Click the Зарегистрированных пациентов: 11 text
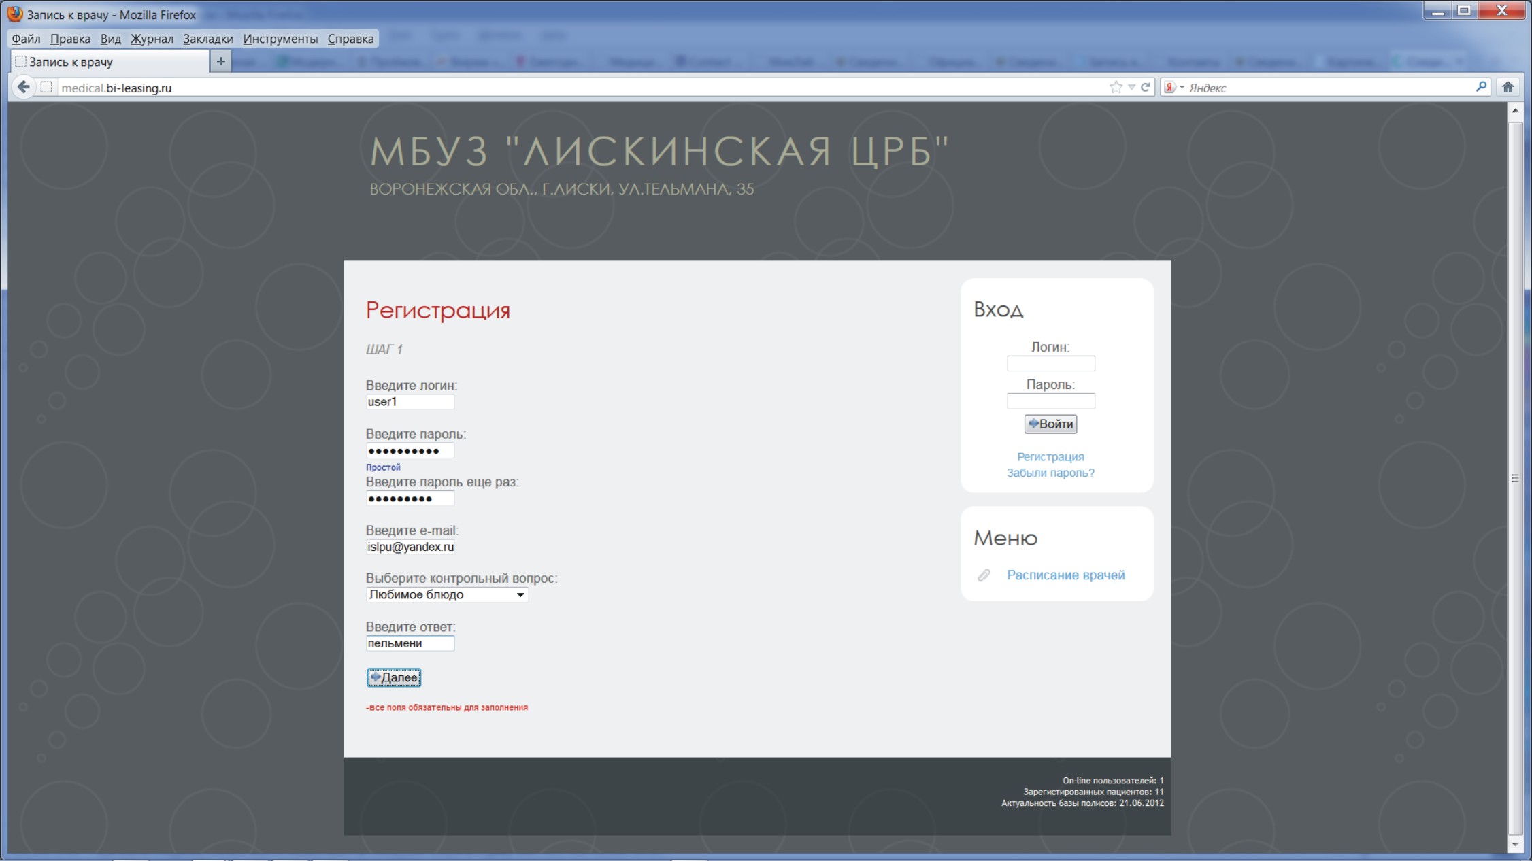This screenshot has width=1532, height=861. [x=1093, y=792]
